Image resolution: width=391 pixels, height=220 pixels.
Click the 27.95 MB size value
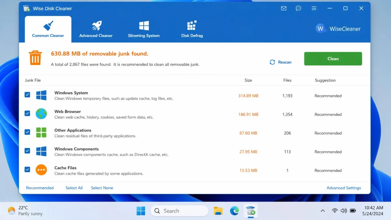tap(248, 152)
